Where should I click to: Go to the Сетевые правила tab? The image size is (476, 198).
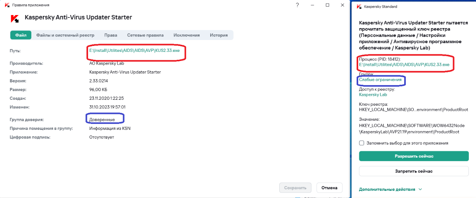tap(145, 35)
